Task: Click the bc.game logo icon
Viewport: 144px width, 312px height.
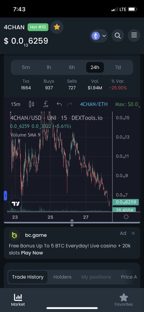Action: 14,235
